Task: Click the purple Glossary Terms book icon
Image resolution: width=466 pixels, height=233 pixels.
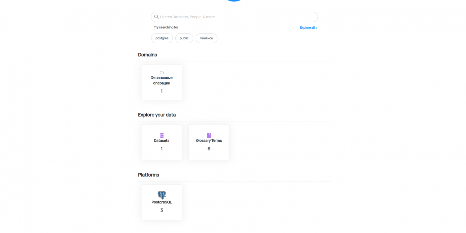Action: coord(209,135)
